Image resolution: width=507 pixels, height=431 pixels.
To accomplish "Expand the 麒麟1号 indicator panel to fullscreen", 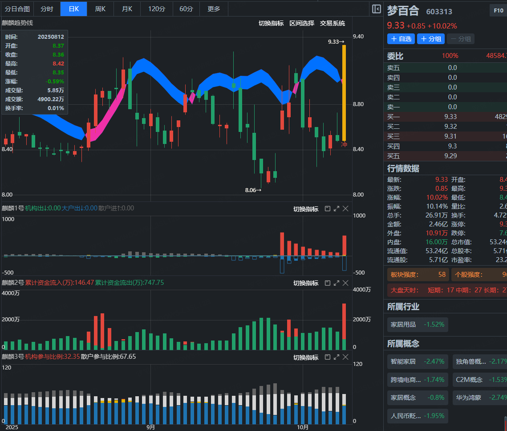I will tap(337, 209).
